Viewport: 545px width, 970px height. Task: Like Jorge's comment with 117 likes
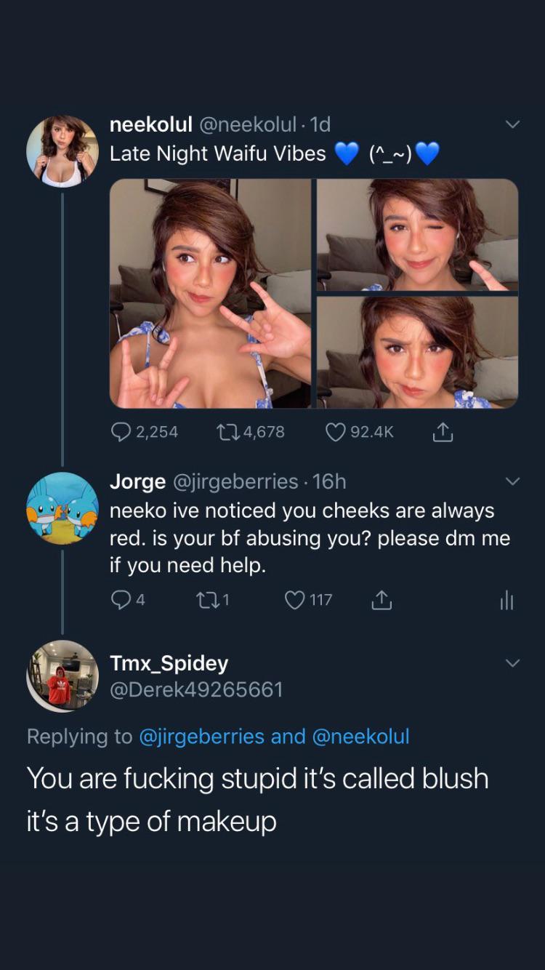(x=294, y=600)
